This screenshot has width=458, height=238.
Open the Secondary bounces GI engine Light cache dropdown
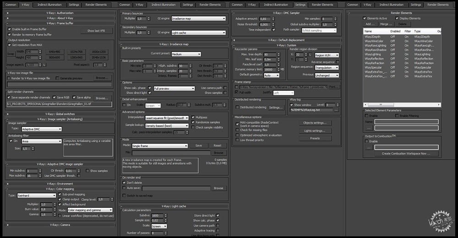pos(198,33)
